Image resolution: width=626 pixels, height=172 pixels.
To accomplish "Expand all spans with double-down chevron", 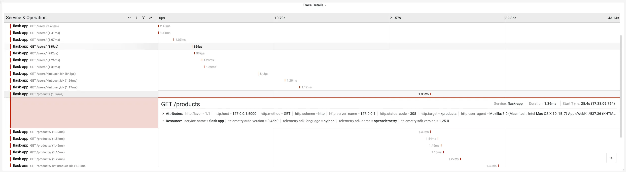I will pos(143,18).
